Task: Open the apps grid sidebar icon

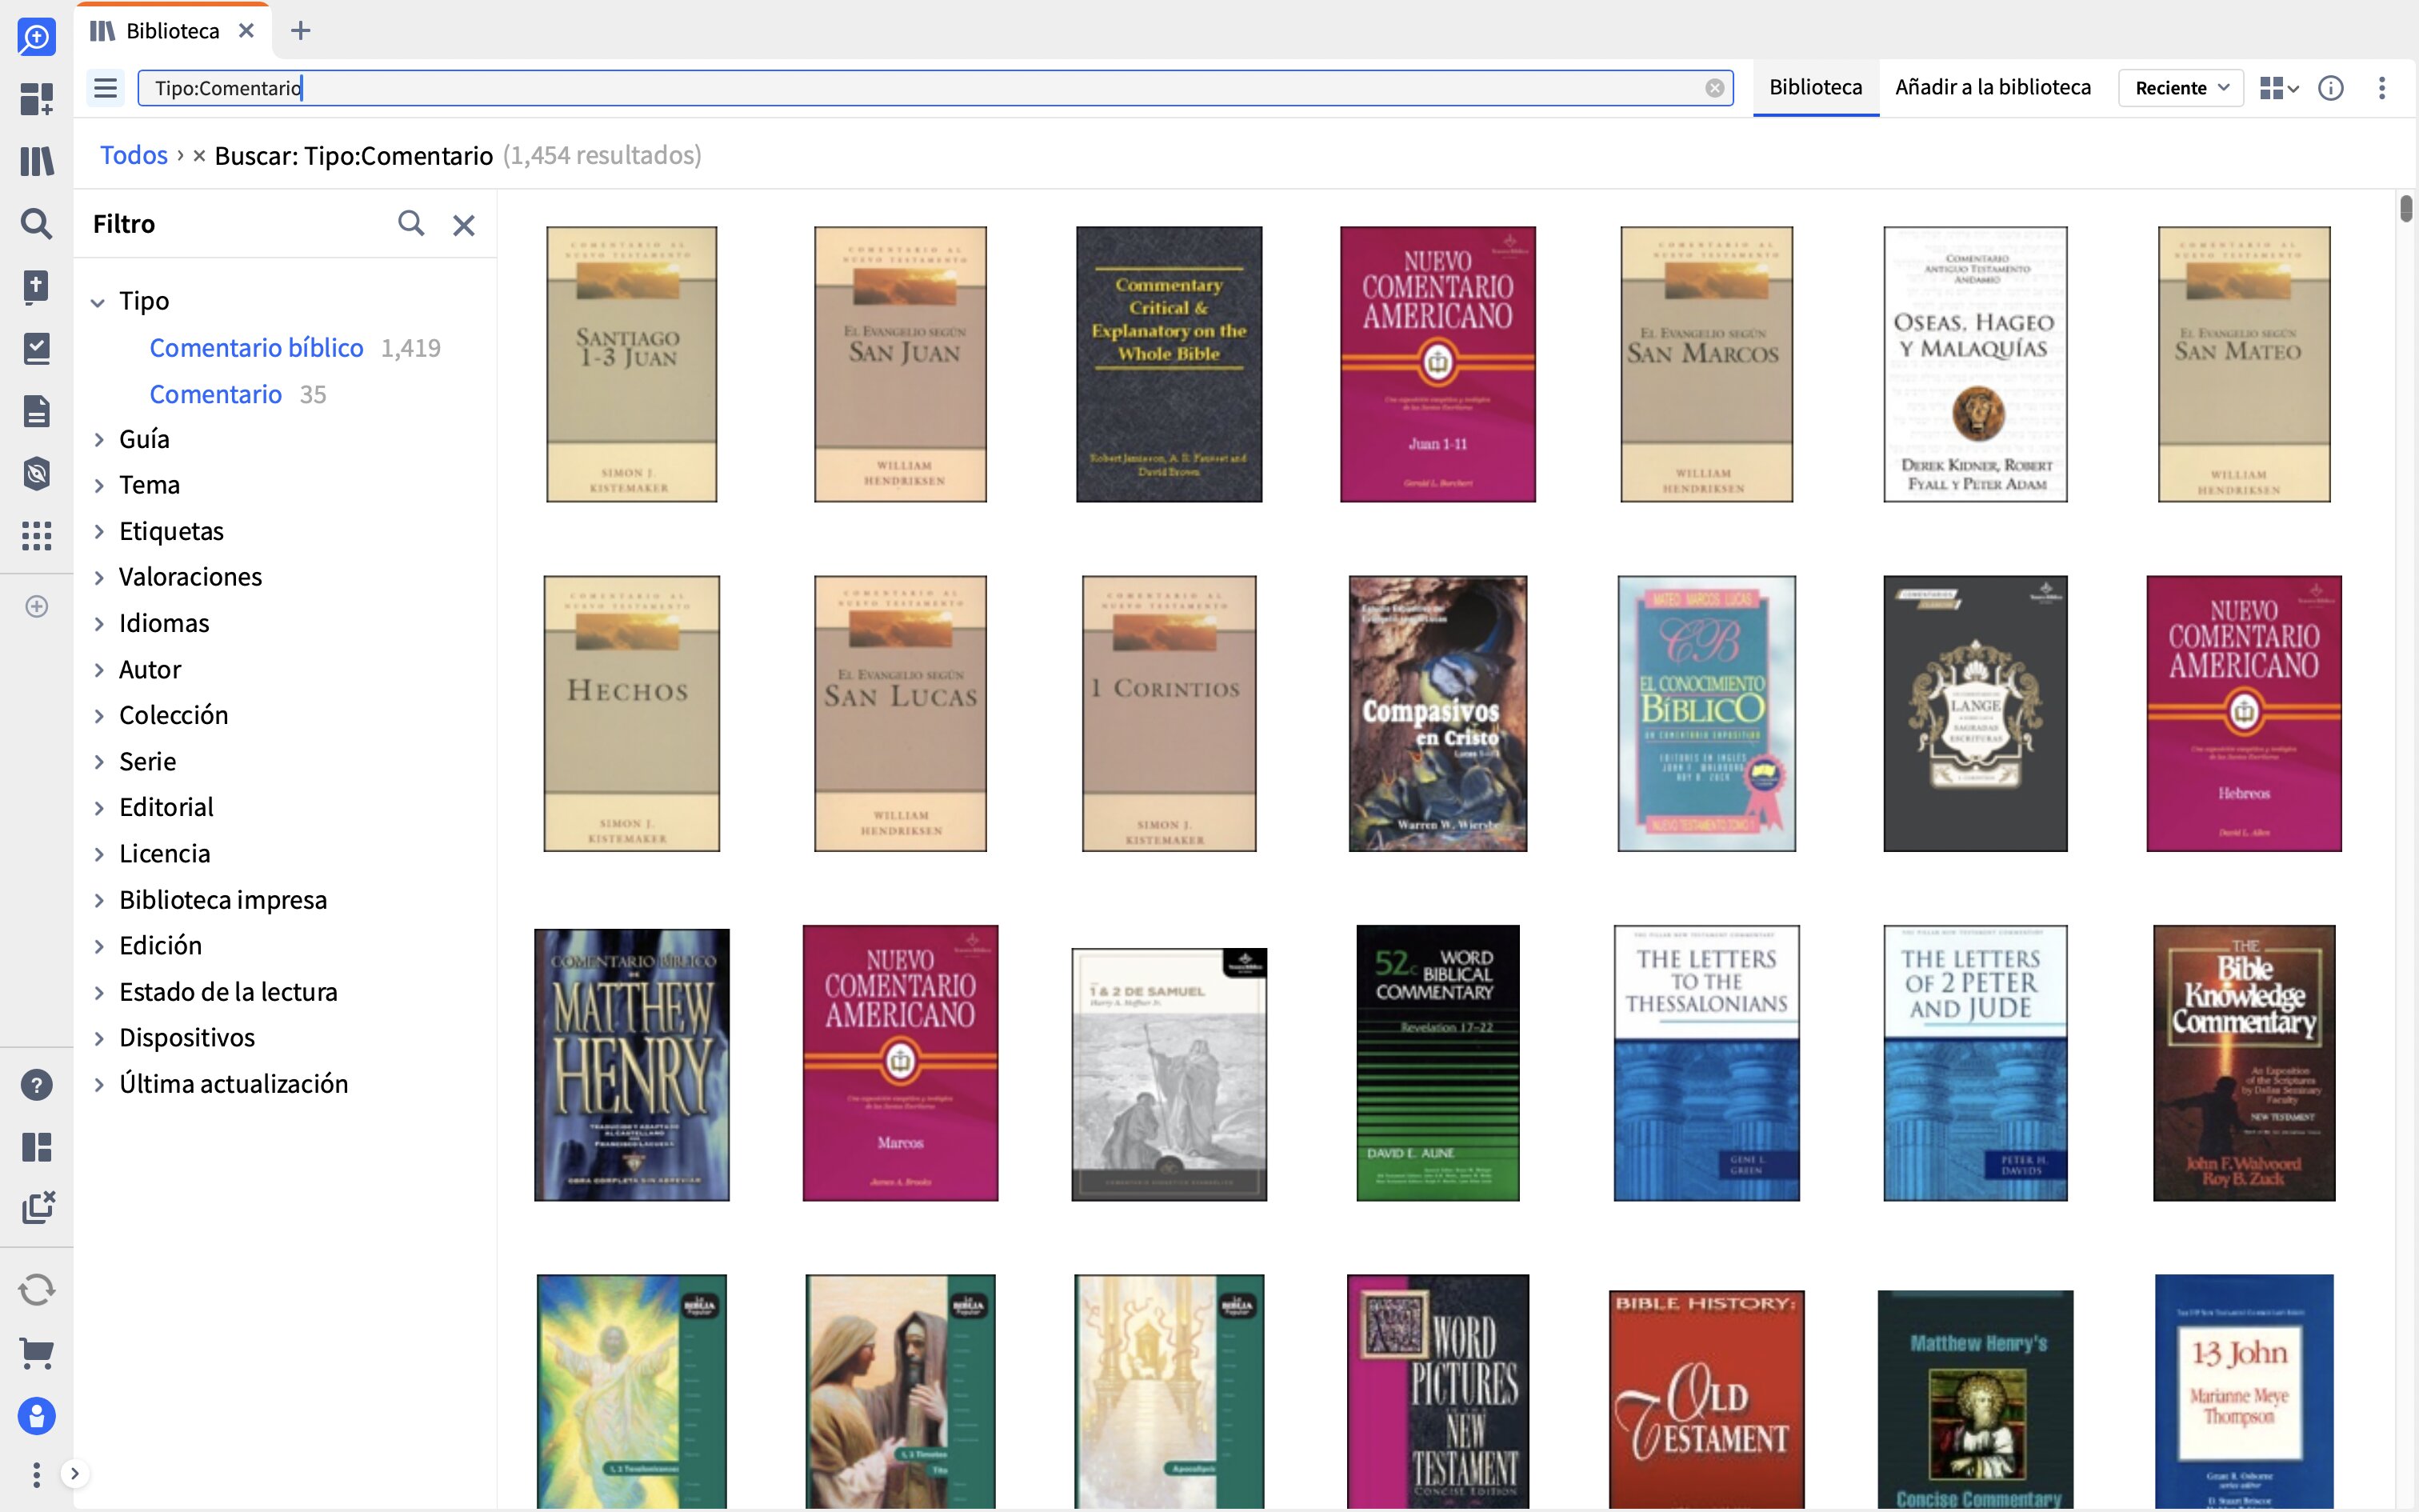Action: coord(36,536)
